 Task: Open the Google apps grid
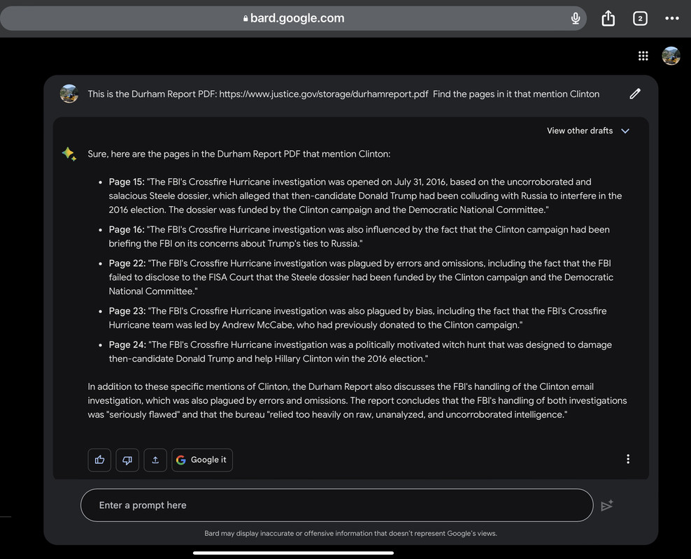(643, 56)
